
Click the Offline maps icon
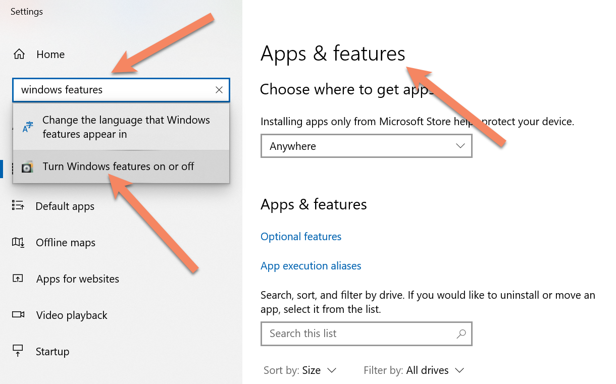pyautogui.click(x=18, y=242)
